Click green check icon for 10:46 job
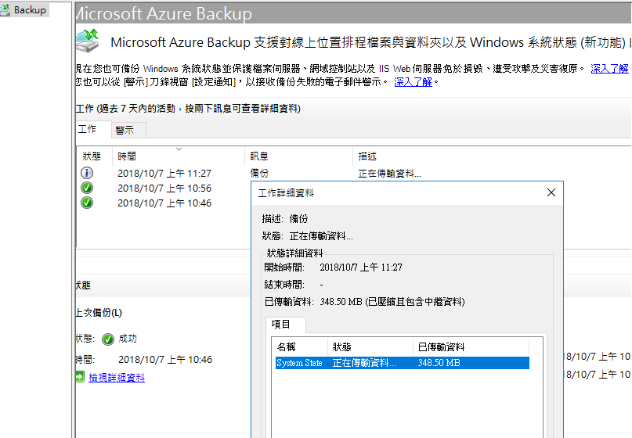Viewport: 632px width, 438px height. click(87, 203)
